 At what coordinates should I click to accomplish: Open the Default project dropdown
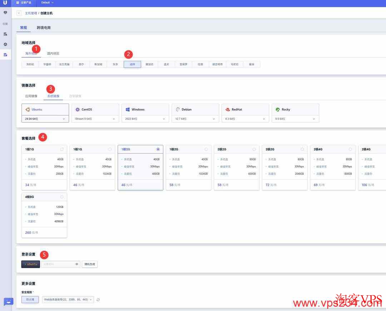point(47,2)
